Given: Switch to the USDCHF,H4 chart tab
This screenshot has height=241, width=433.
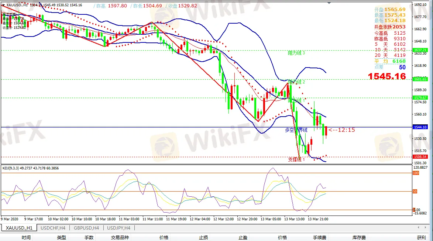Looking at the screenshot, I should click(x=53, y=228).
